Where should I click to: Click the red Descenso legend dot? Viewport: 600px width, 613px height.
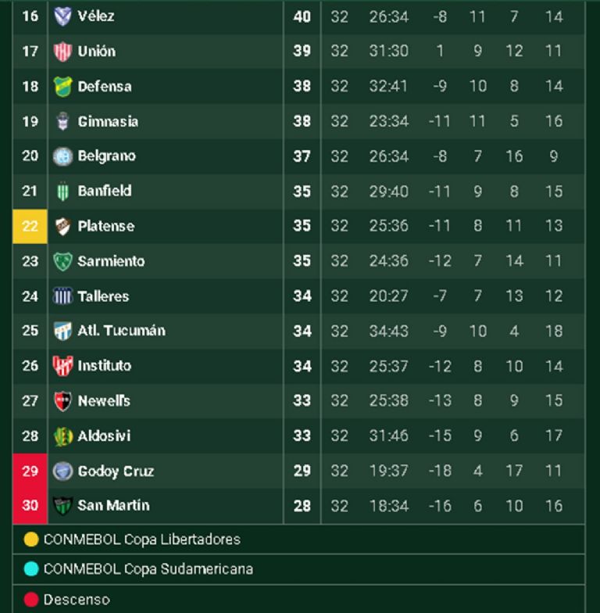click(31, 600)
